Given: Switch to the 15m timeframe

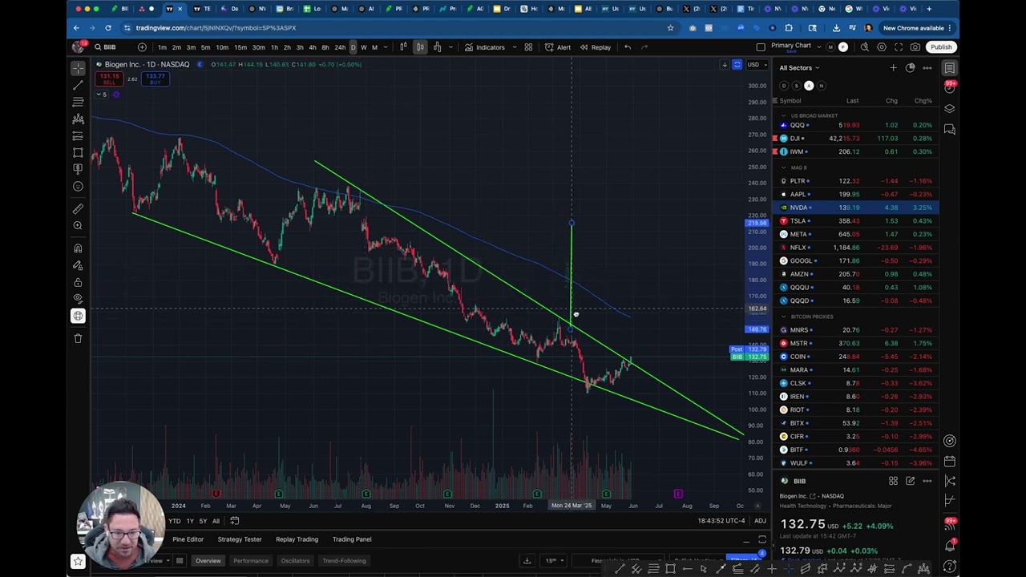Looking at the screenshot, I should 240,47.
